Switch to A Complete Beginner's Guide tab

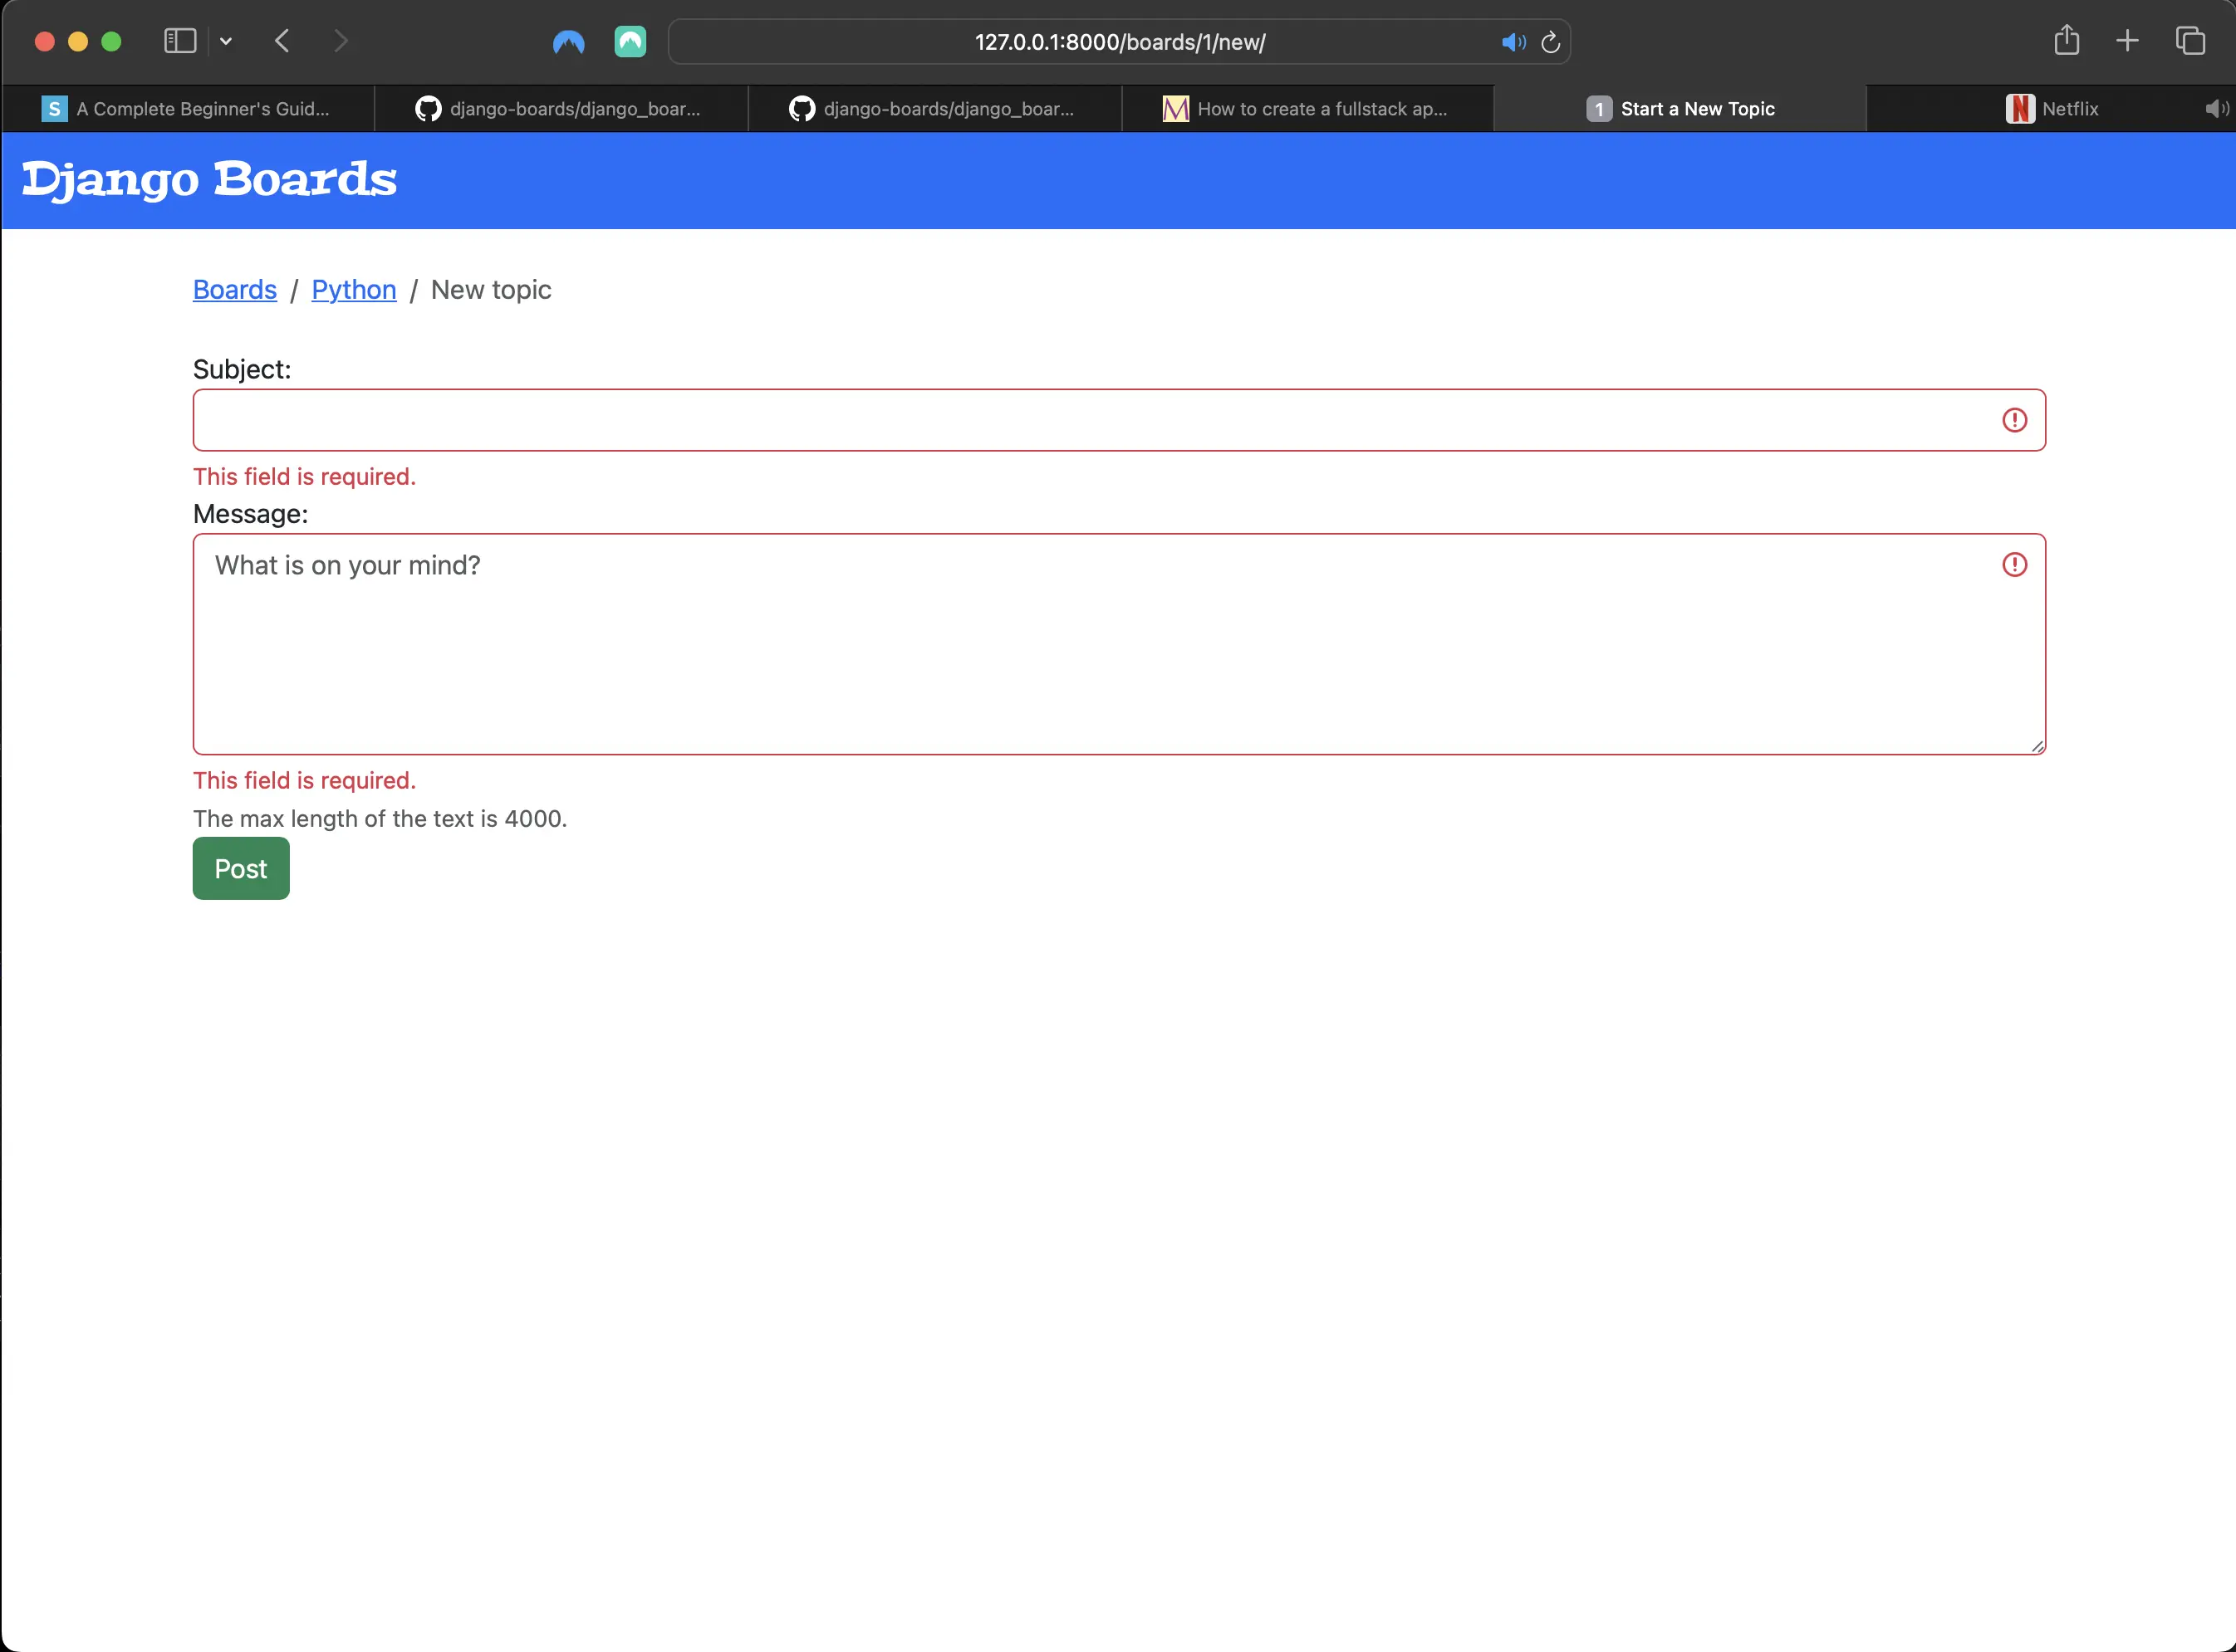[x=188, y=109]
